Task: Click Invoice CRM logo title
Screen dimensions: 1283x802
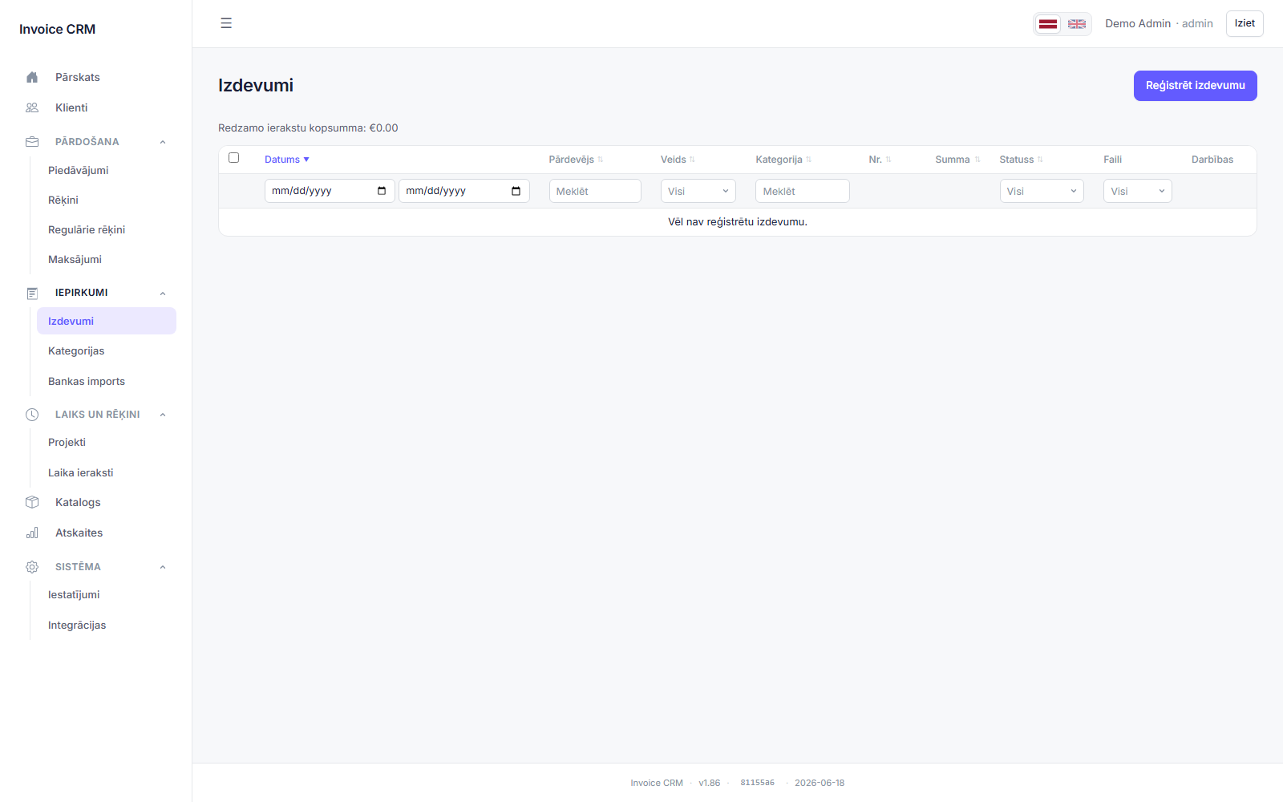Action: [57, 29]
